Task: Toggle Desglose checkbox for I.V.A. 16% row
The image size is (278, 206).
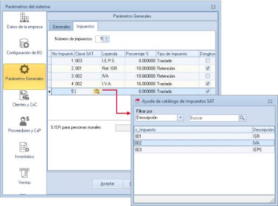Action: 208,84
